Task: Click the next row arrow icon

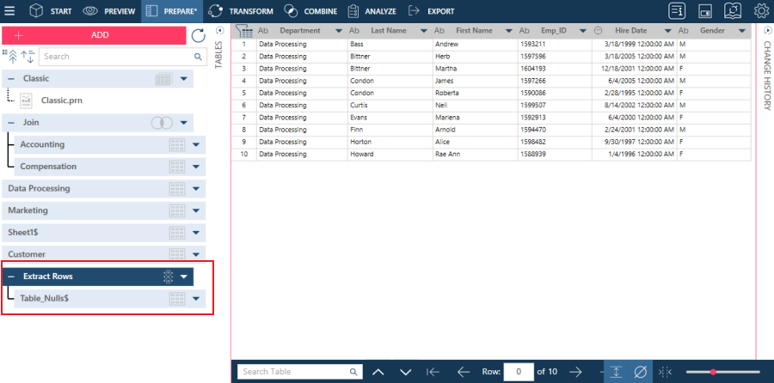Action: [x=575, y=372]
